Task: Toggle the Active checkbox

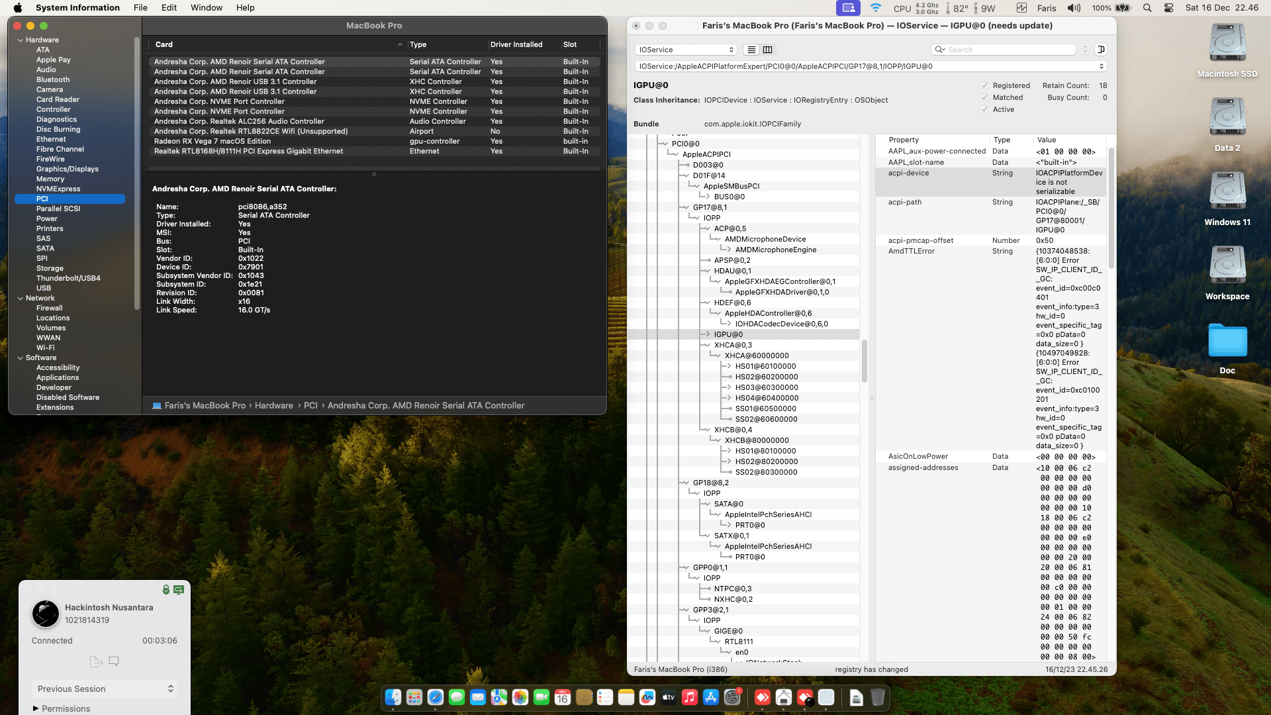Action: point(984,109)
